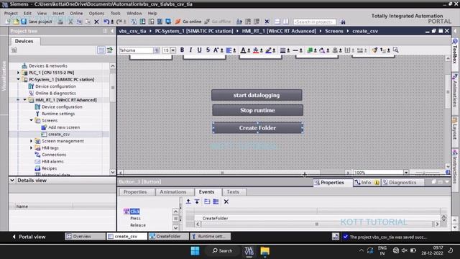Viewport: 460px width, 259px height.
Task: Click the Cut scissors icon
Action: pyautogui.click(x=70, y=22)
